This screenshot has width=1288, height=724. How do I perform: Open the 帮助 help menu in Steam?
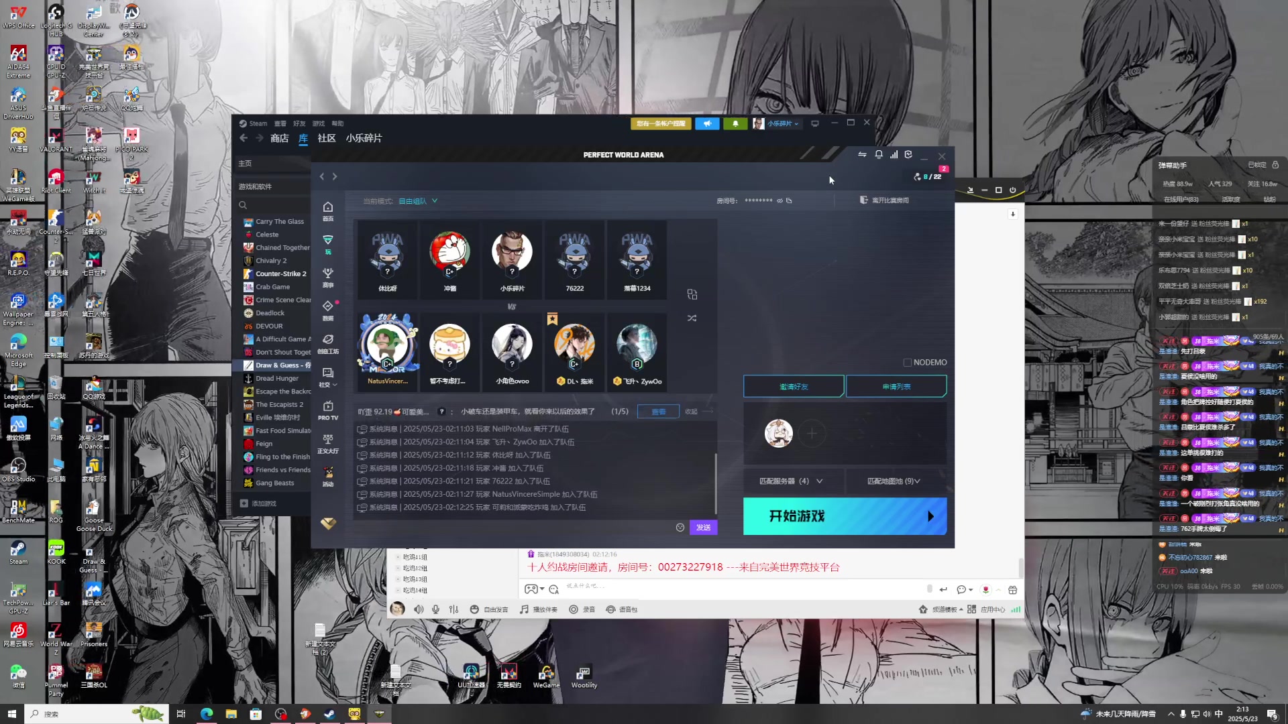tap(337, 123)
